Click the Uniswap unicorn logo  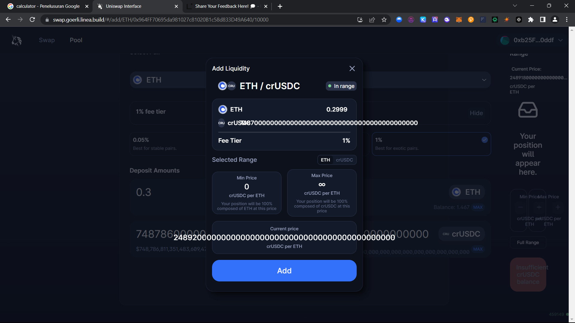[16, 40]
